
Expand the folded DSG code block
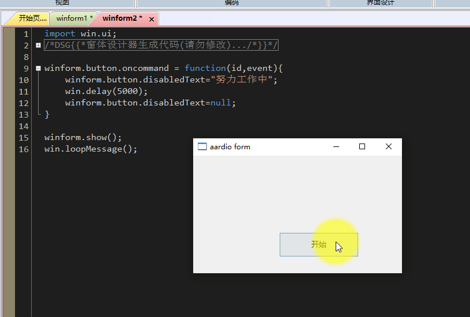38,46
